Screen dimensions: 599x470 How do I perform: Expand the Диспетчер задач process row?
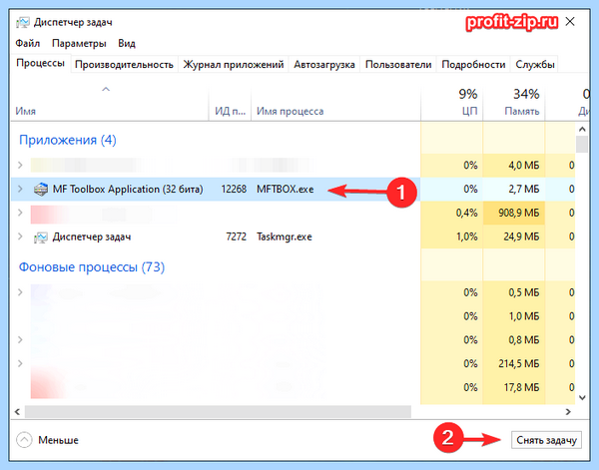20,236
